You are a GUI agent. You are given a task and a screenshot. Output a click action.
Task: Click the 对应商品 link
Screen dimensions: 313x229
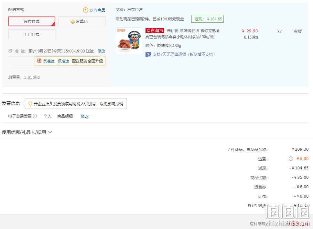[97, 10]
